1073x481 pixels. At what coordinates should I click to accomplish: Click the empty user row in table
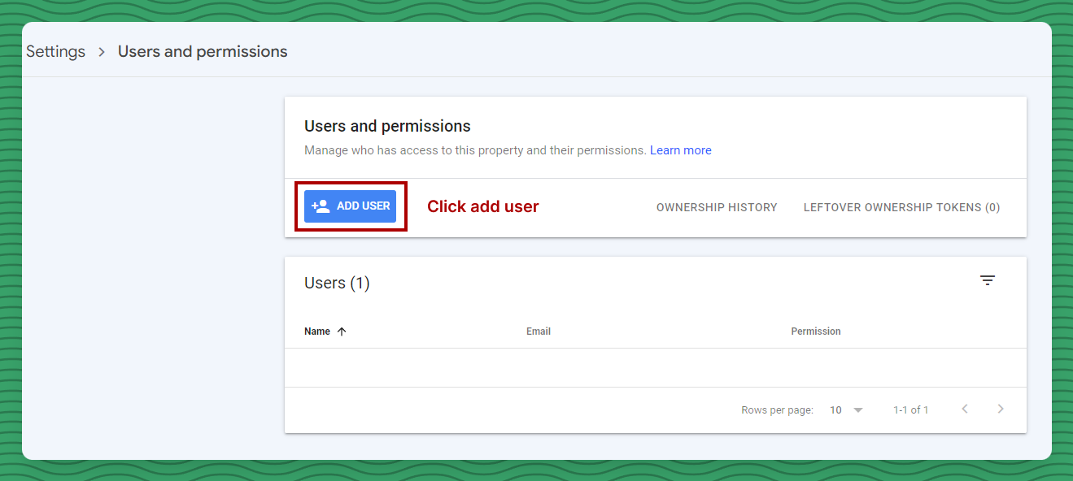click(x=655, y=367)
